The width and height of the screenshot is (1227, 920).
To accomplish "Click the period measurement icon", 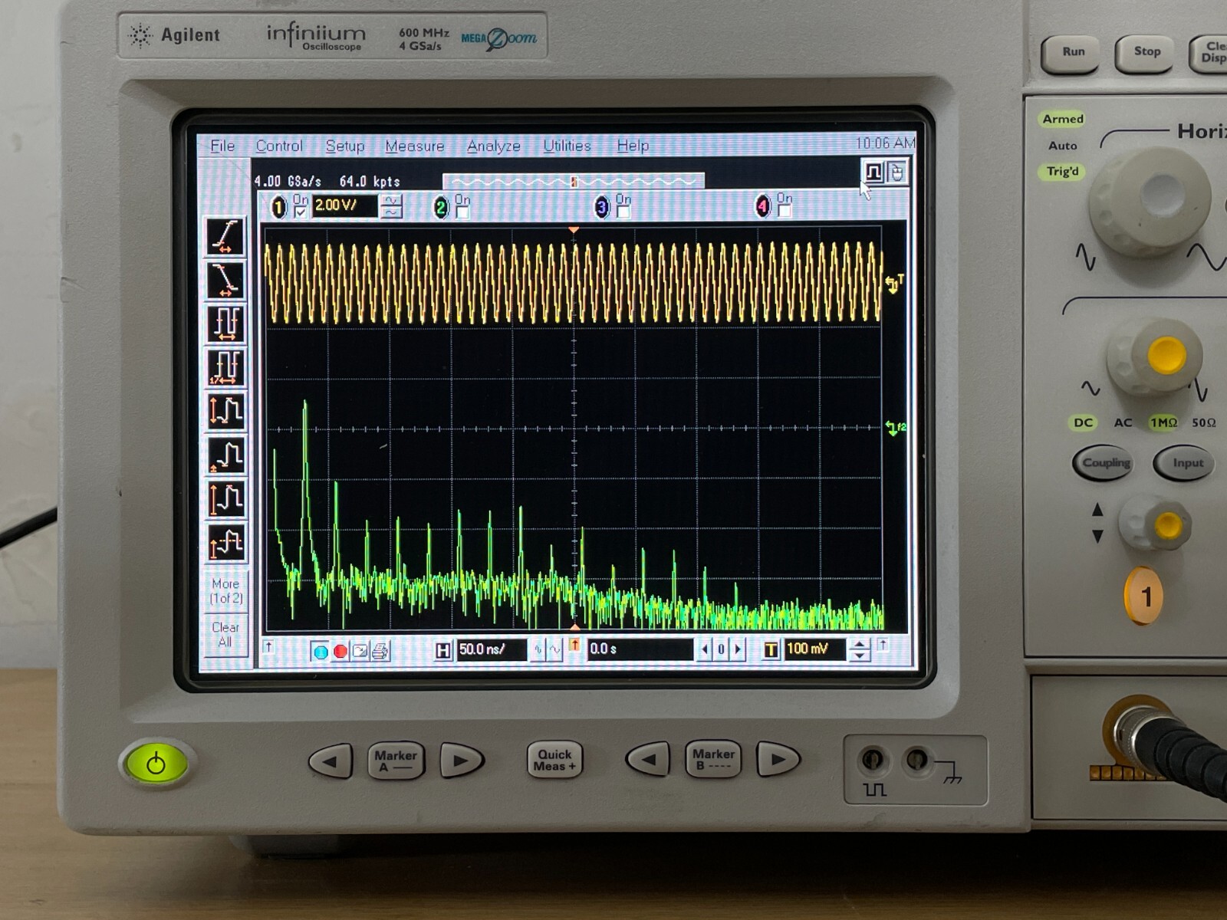I will coord(225,324).
